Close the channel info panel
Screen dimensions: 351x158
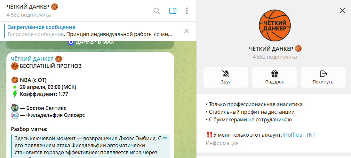click(x=342, y=11)
